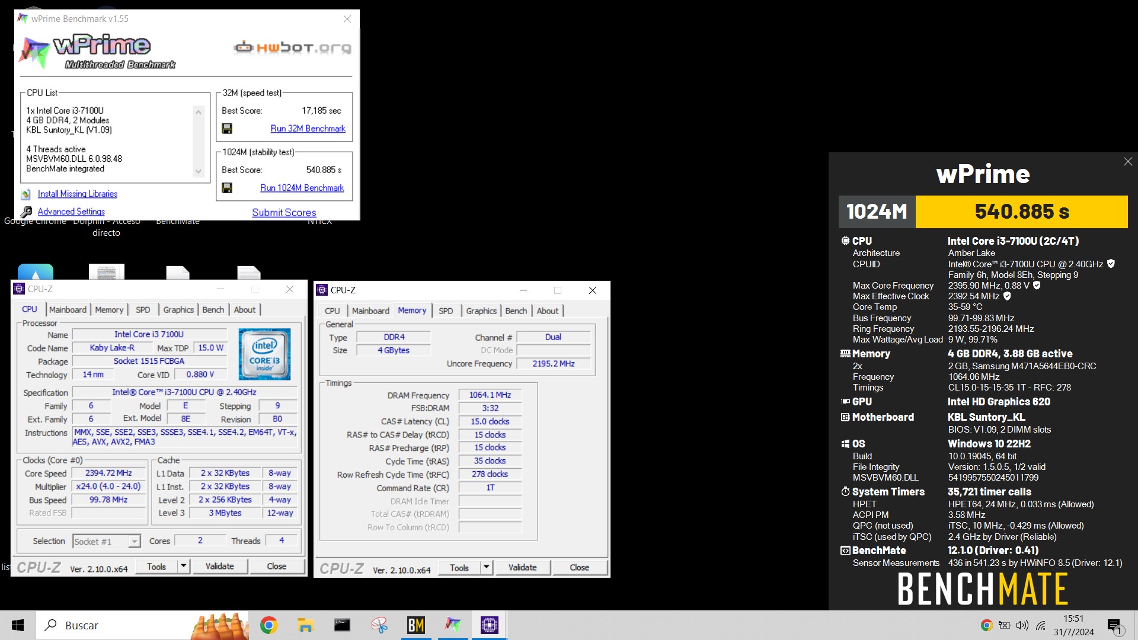
Task: Click the shield icon beside Max Effective Clock
Action: click(1007, 296)
